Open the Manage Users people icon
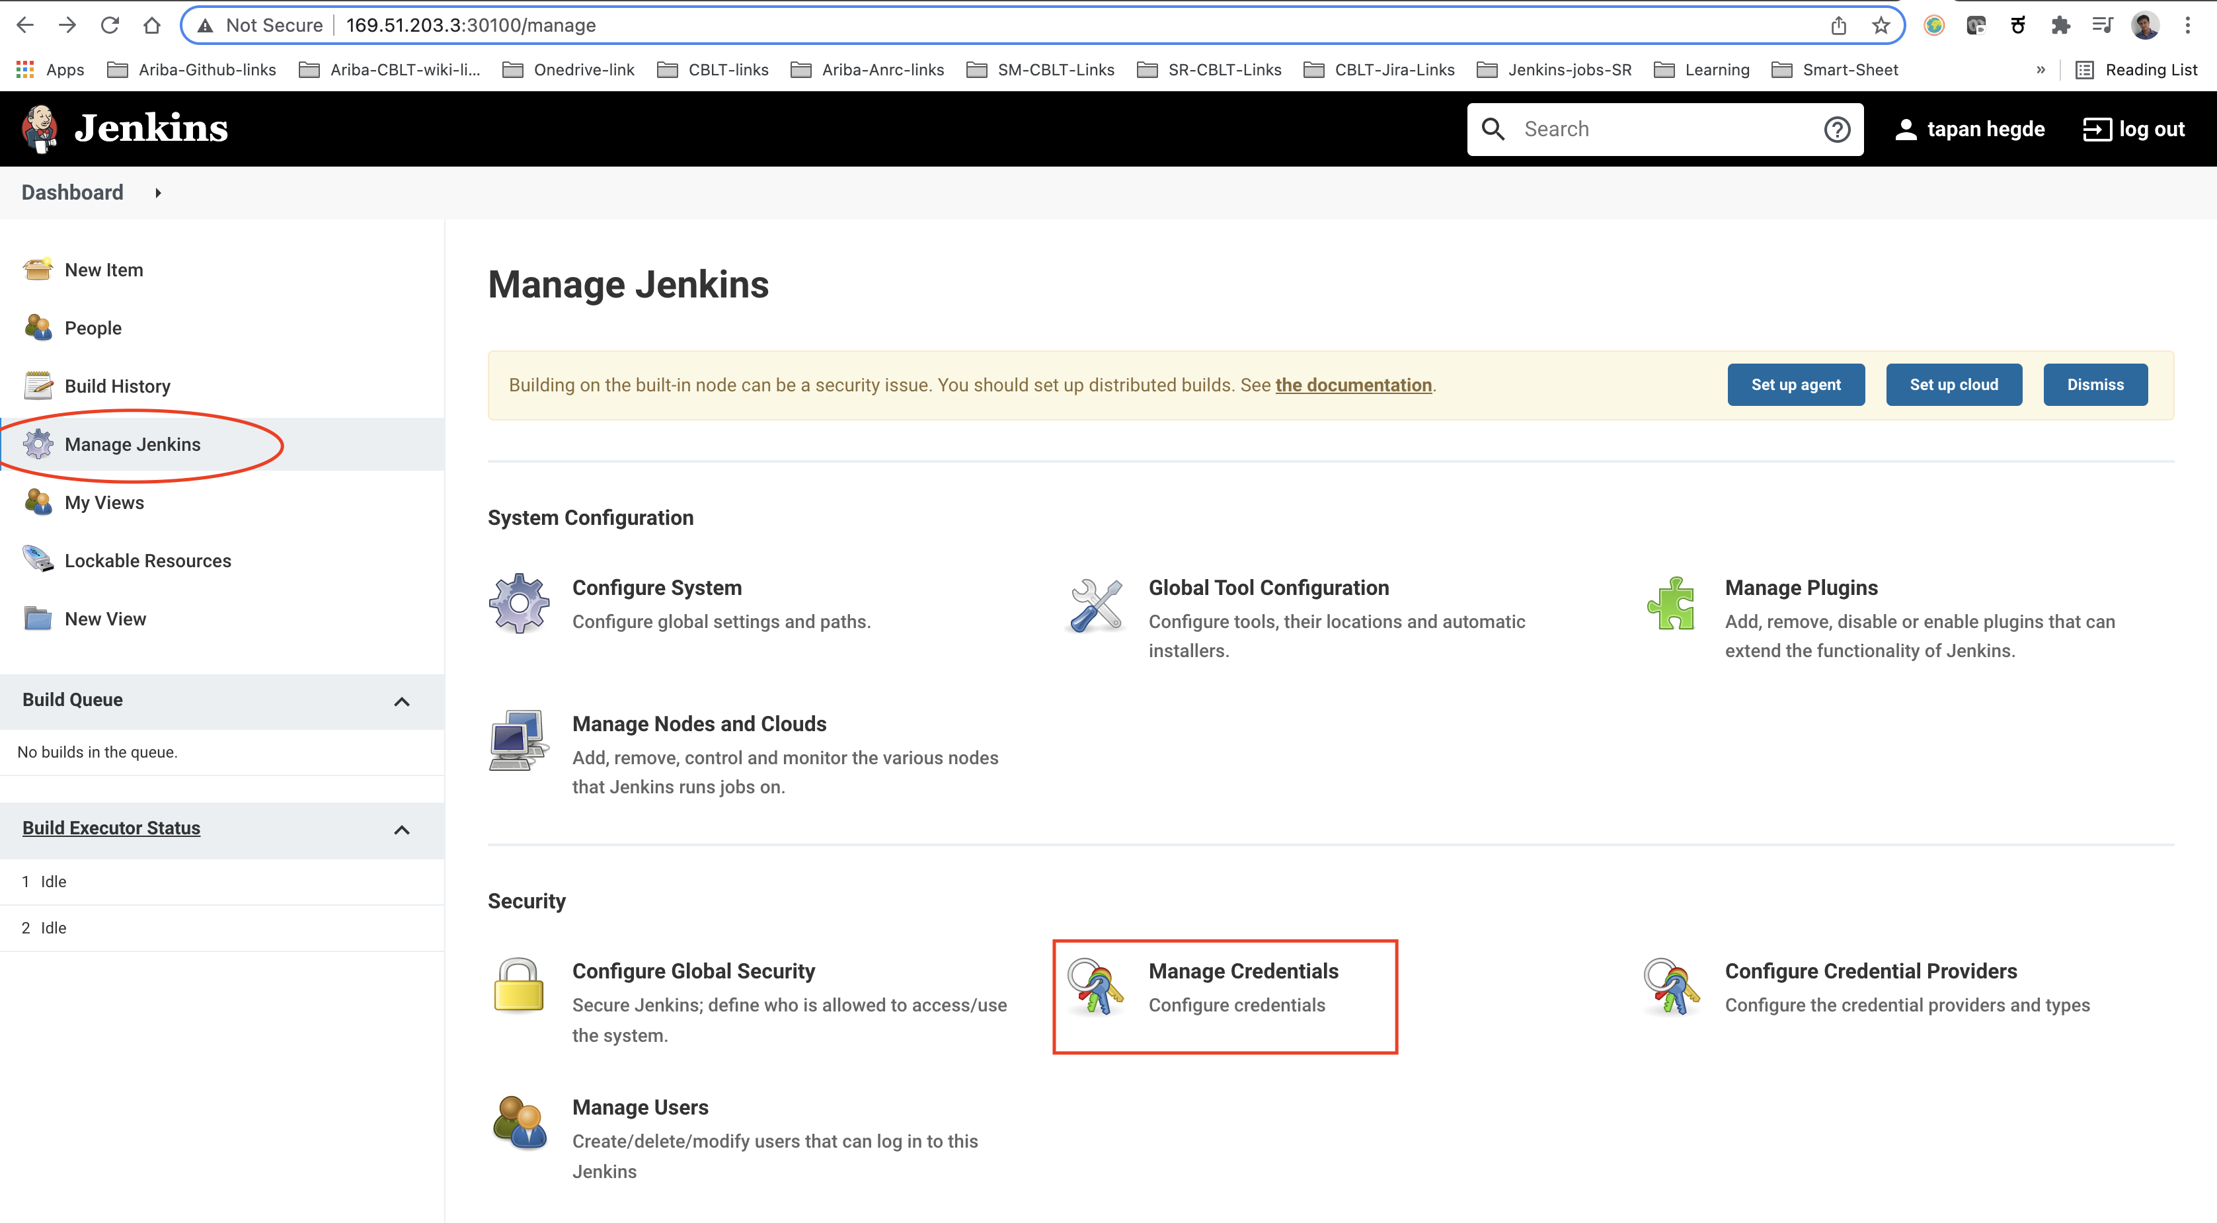This screenshot has height=1223, width=2217. [519, 1123]
